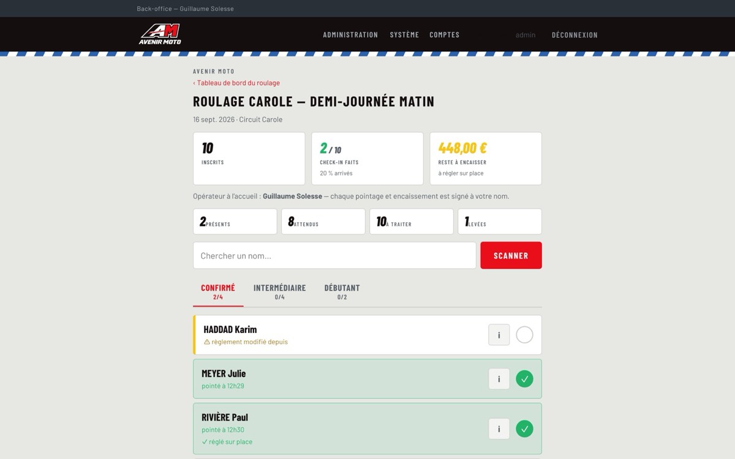This screenshot has height=459, width=735.
Task: Go back to Tableau de bord du roulage
Action: [236, 83]
